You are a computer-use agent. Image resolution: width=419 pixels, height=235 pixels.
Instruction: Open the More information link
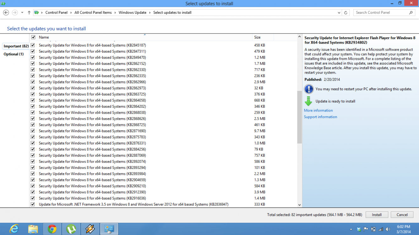point(318,110)
